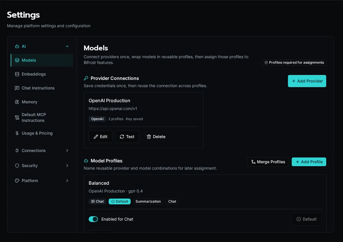Viewport: 343px width, 242px height.
Task: Delete the OpenAI Production connection
Action: 156,137
